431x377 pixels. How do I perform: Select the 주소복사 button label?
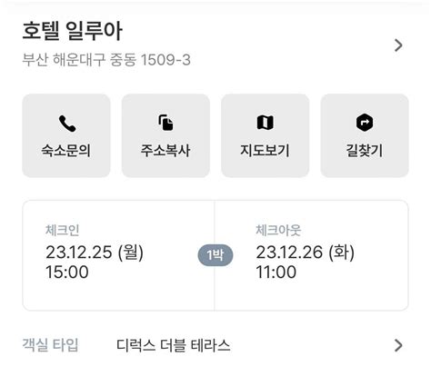point(165,150)
